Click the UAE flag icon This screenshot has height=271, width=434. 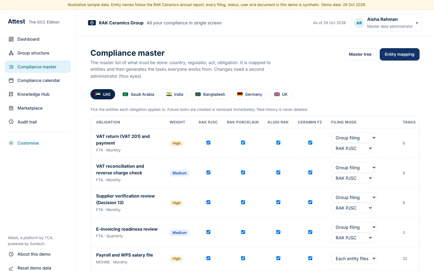point(98,94)
